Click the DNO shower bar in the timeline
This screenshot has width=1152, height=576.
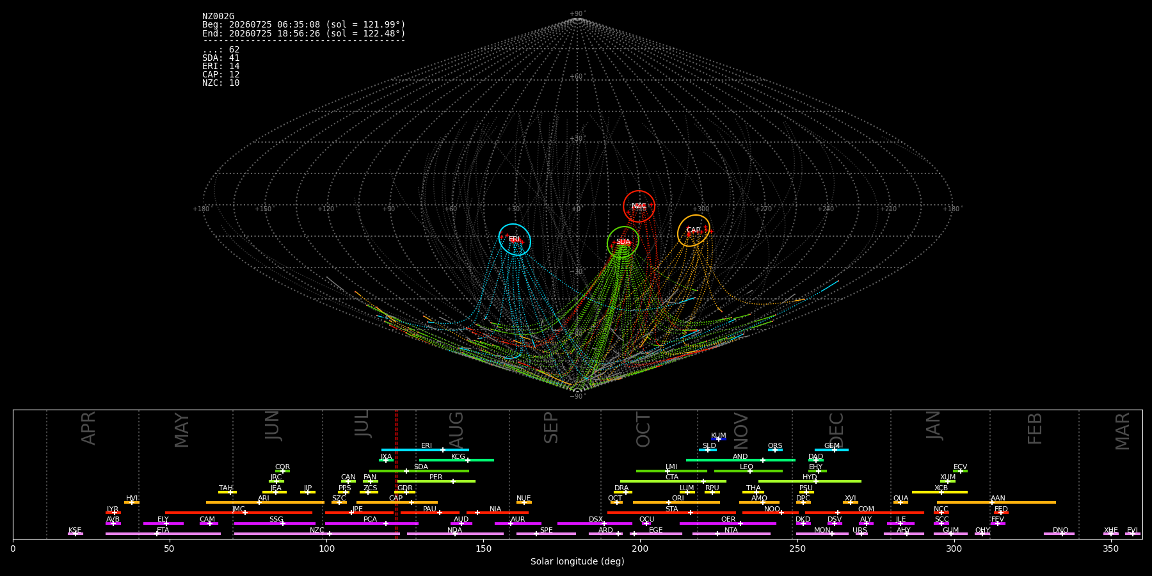[1059, 534]
